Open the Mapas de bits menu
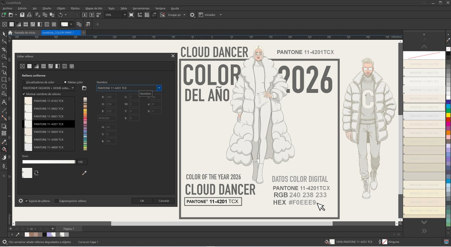The width and height of the screenshot is (451, 247). click(94, 8)
